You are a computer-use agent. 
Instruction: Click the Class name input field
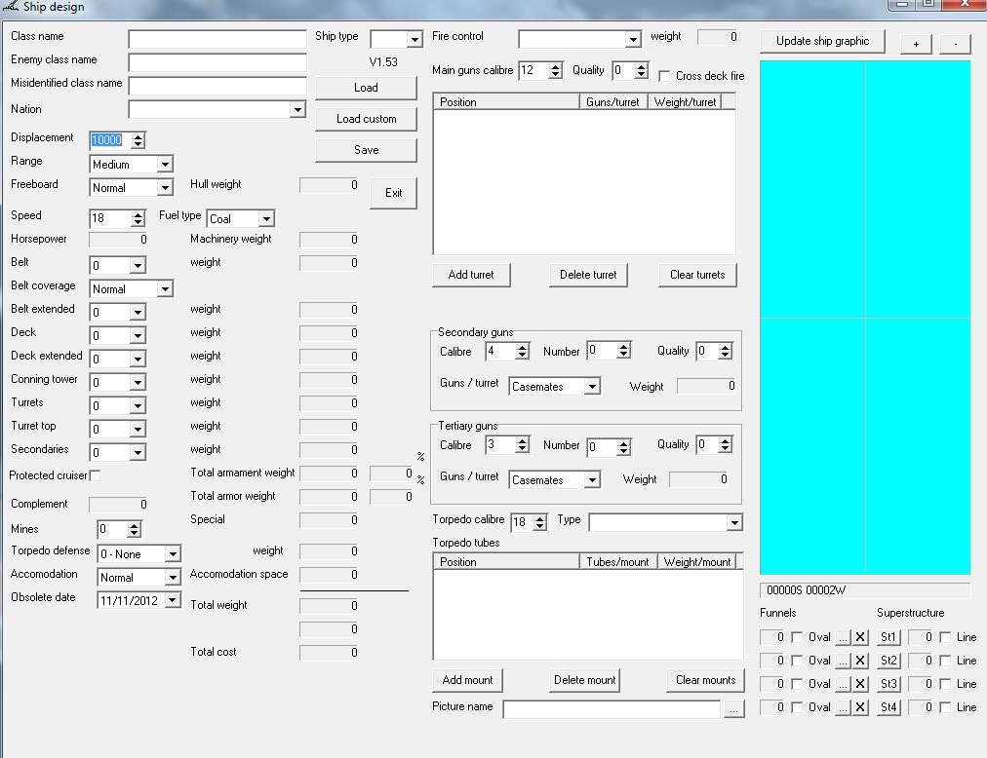point(217,39)
